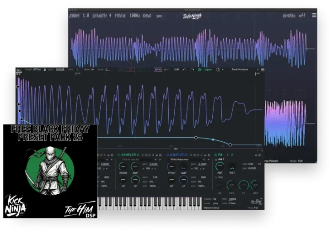The image size is (333, 233).
Task: Click the Sampler 3 LP filter knob
Action: click(183, 180)
